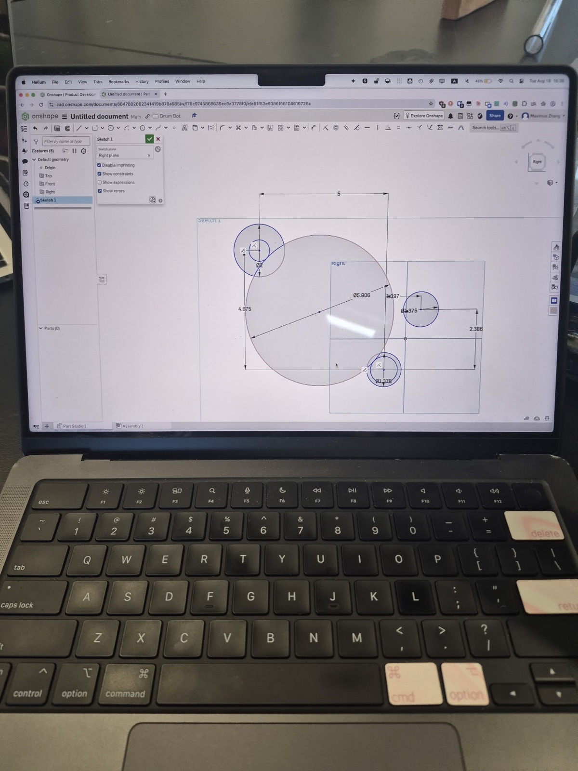Enable Show expressions checkbox

pyautogui.click(x=99, y=183)
